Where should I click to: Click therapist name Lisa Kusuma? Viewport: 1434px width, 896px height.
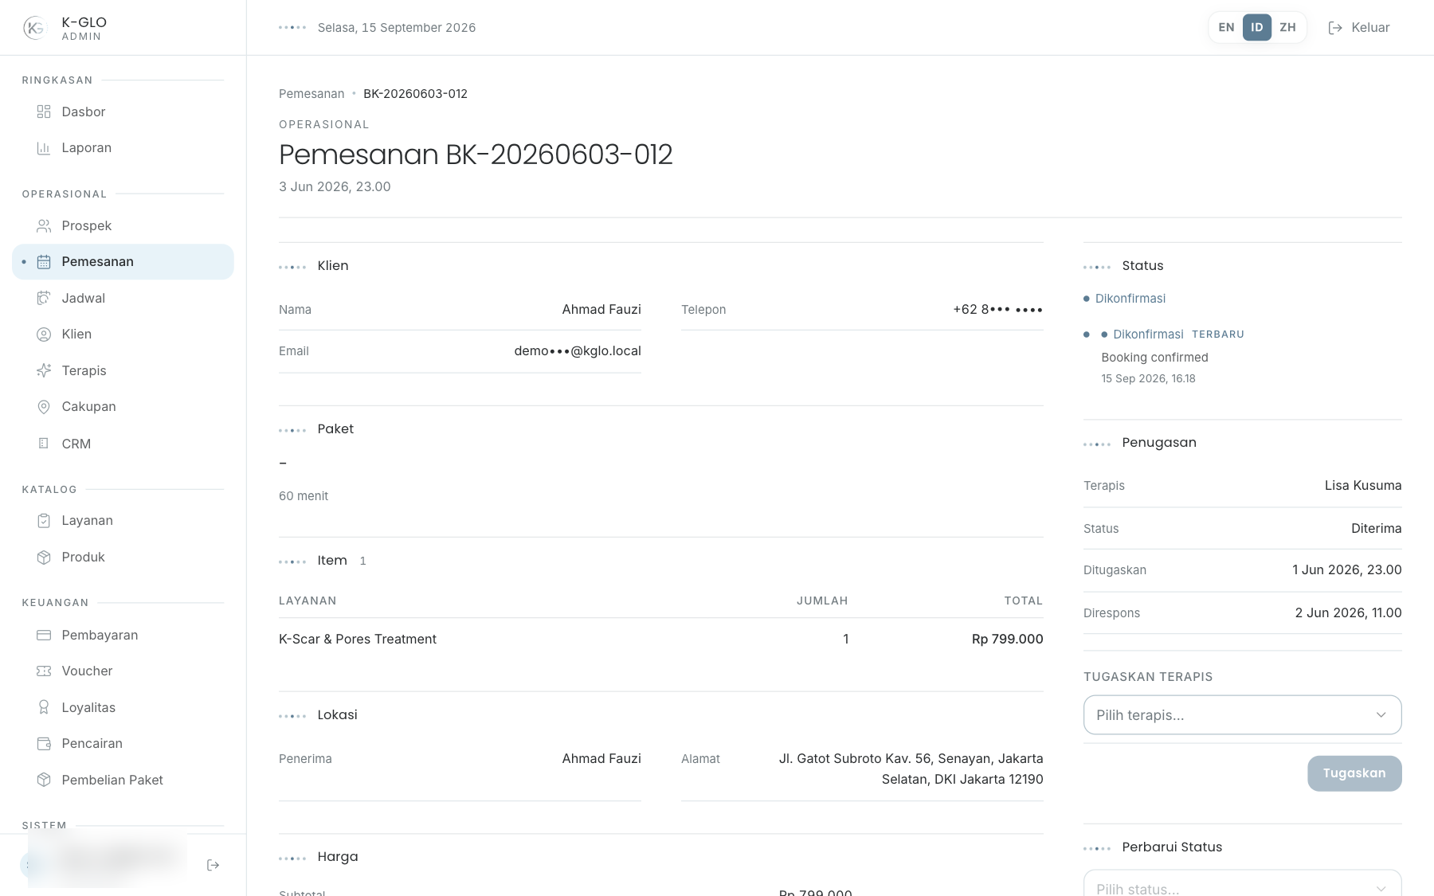pyautogui.click(x=1363, y=486)
